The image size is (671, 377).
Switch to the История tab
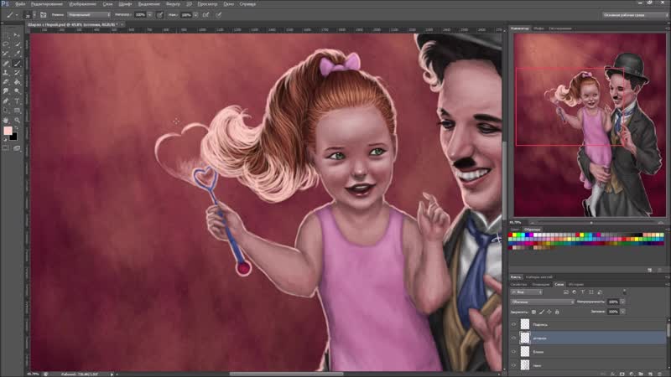576,284
